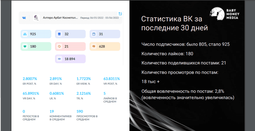Click the expand widget icon at top right
Viewport: 255px width, 131px height.
120,14
